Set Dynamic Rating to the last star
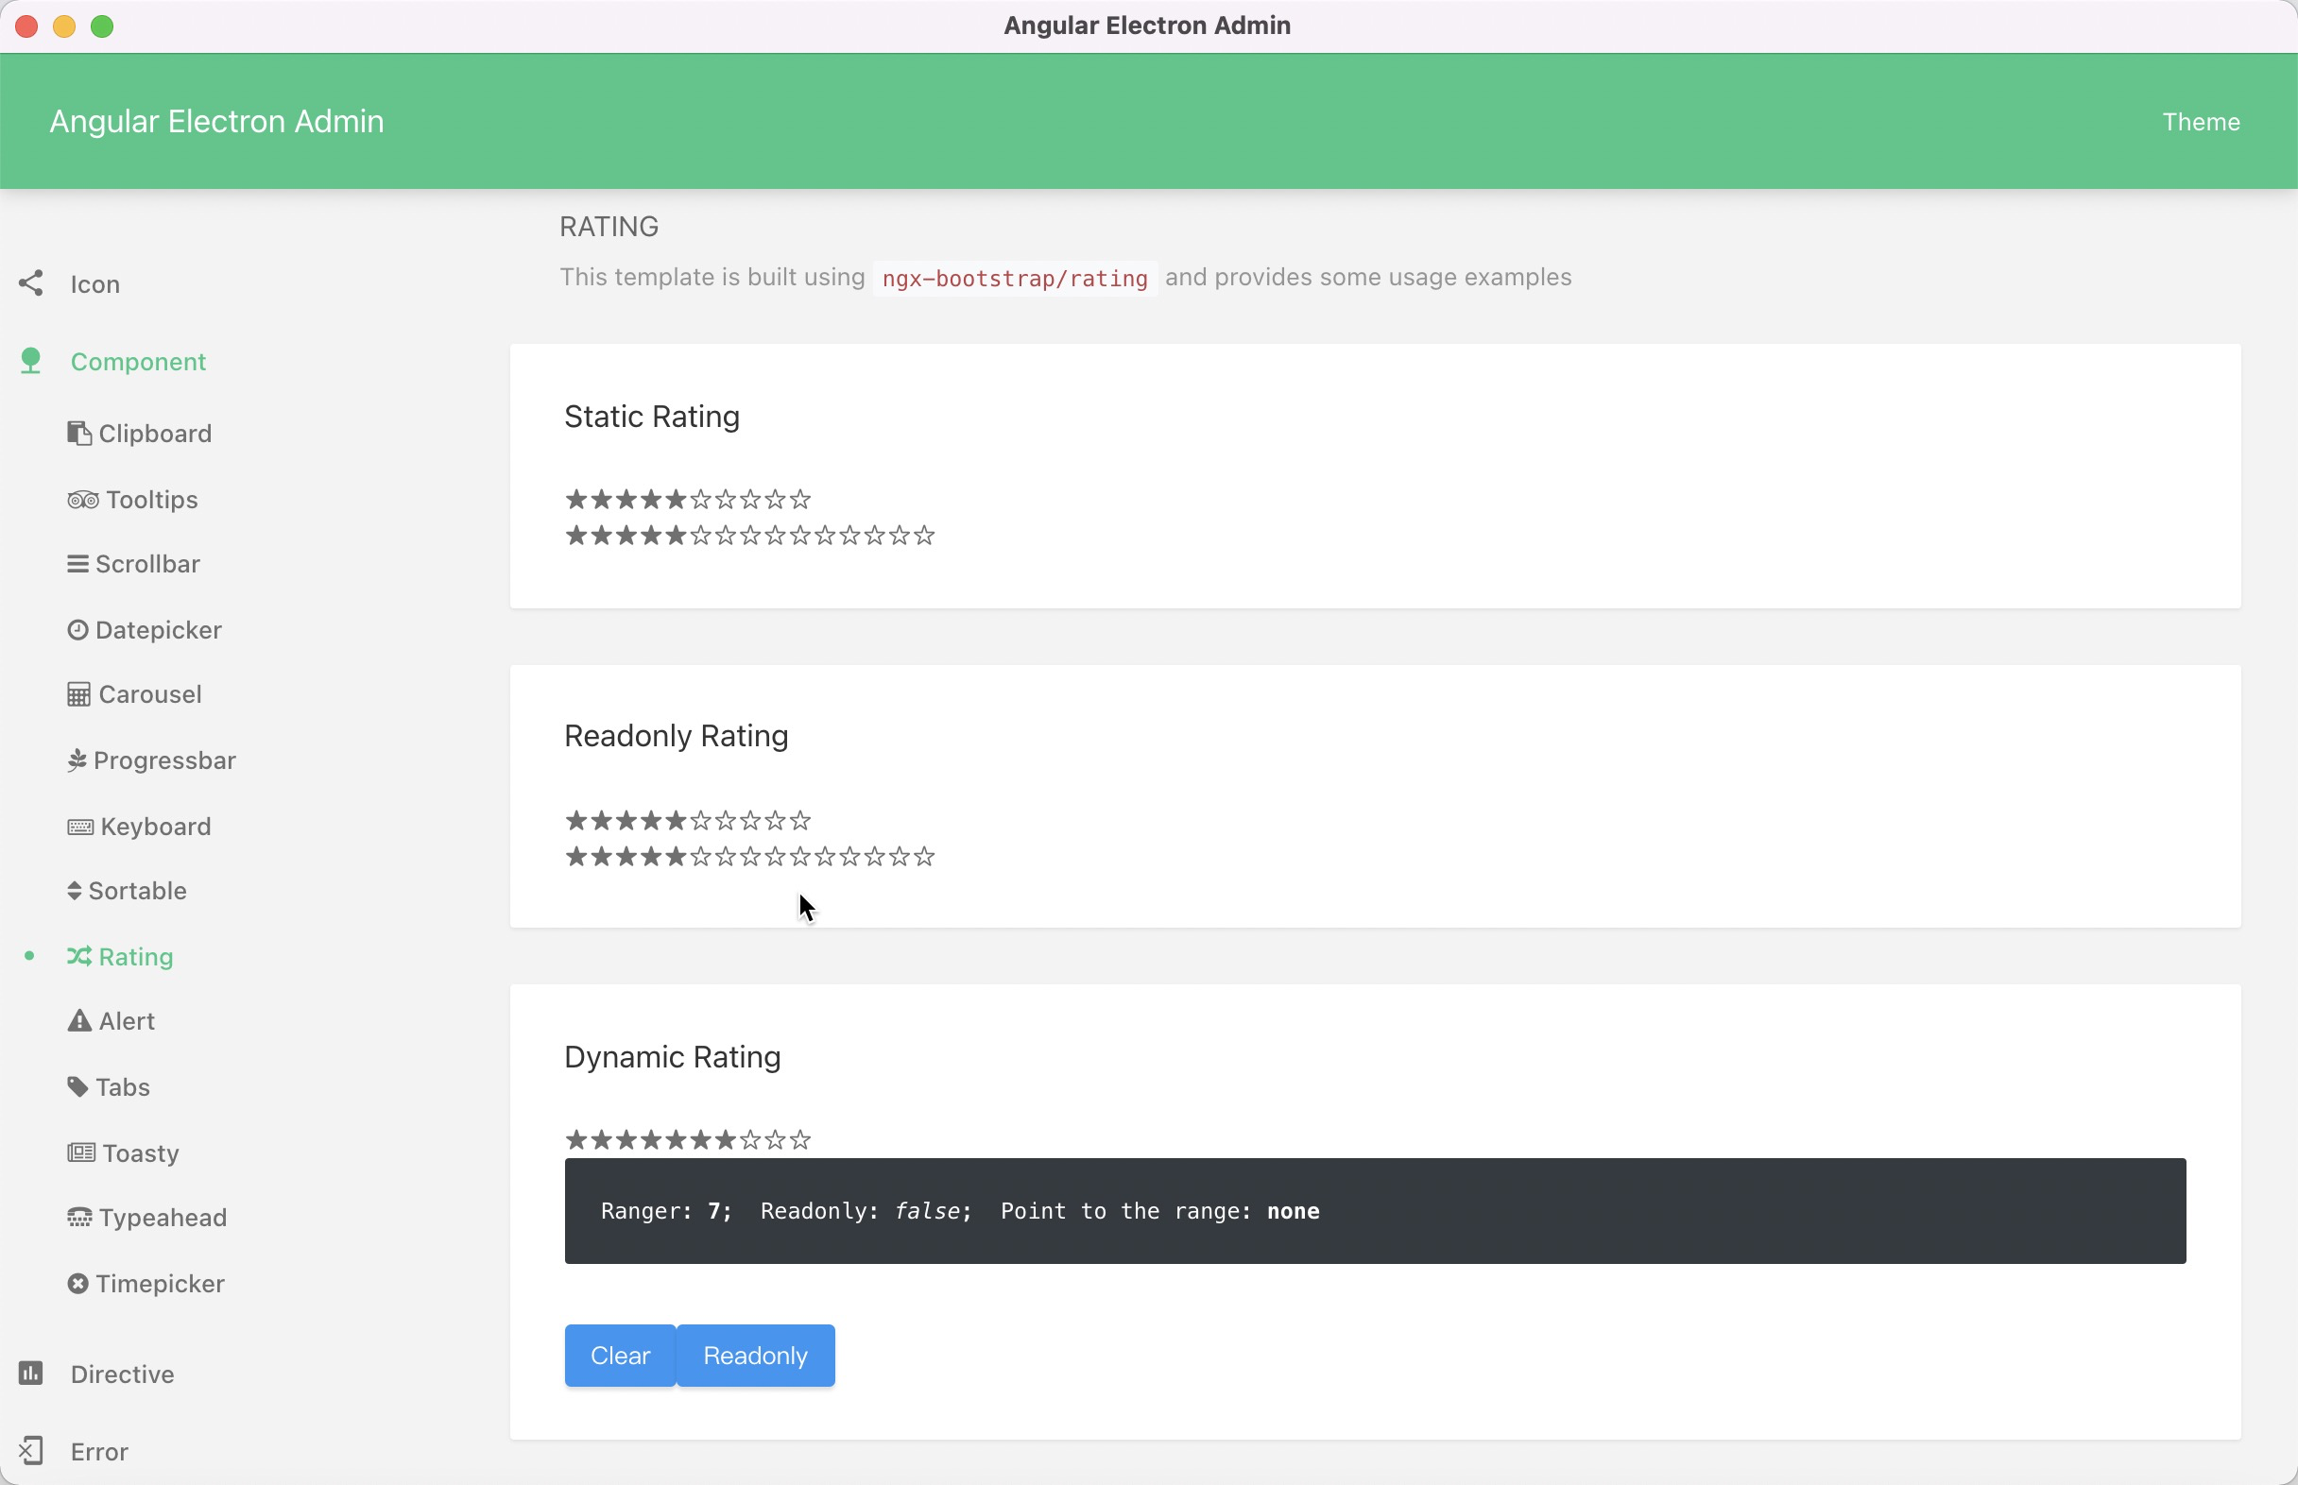 pyautogui.click(x=800, y=1140)
